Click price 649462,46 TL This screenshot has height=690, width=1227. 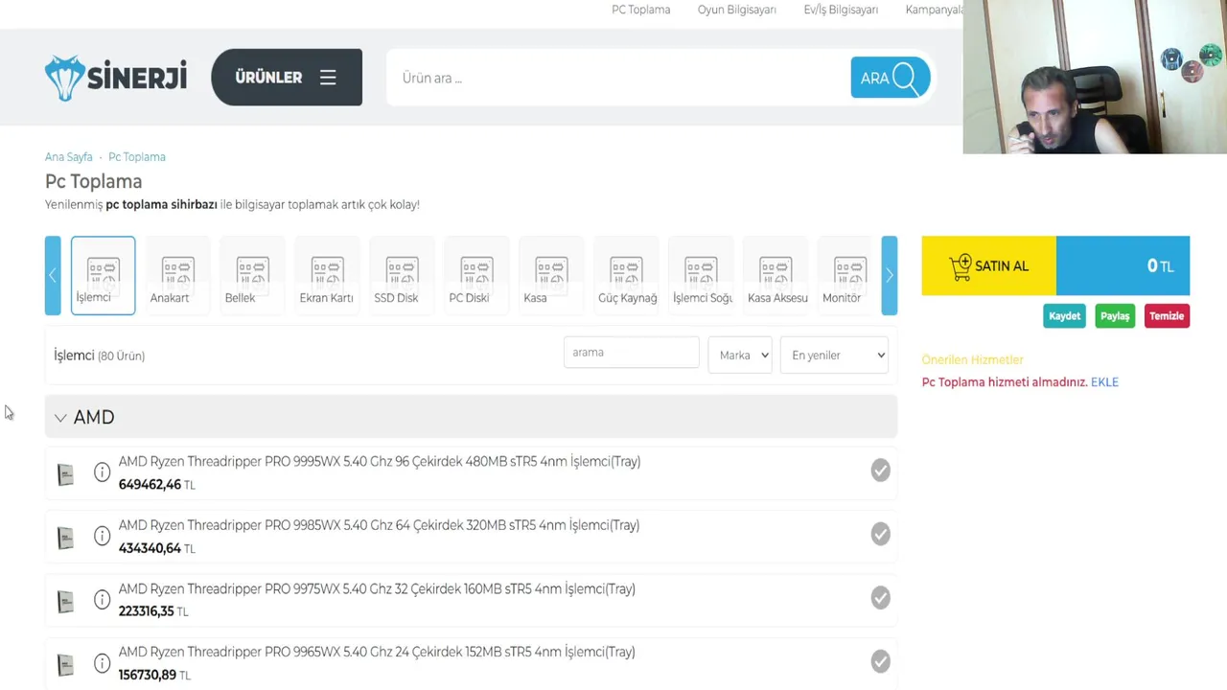coord(156,485)
